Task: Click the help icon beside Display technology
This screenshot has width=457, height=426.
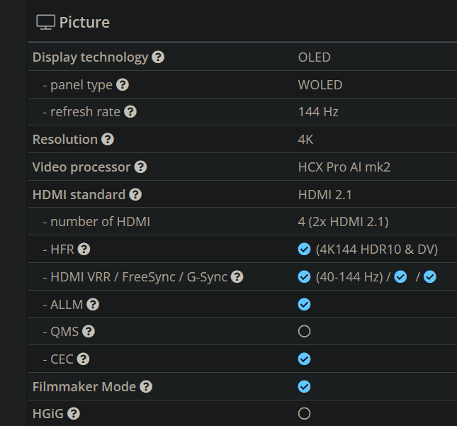Action: coord(158,57)
